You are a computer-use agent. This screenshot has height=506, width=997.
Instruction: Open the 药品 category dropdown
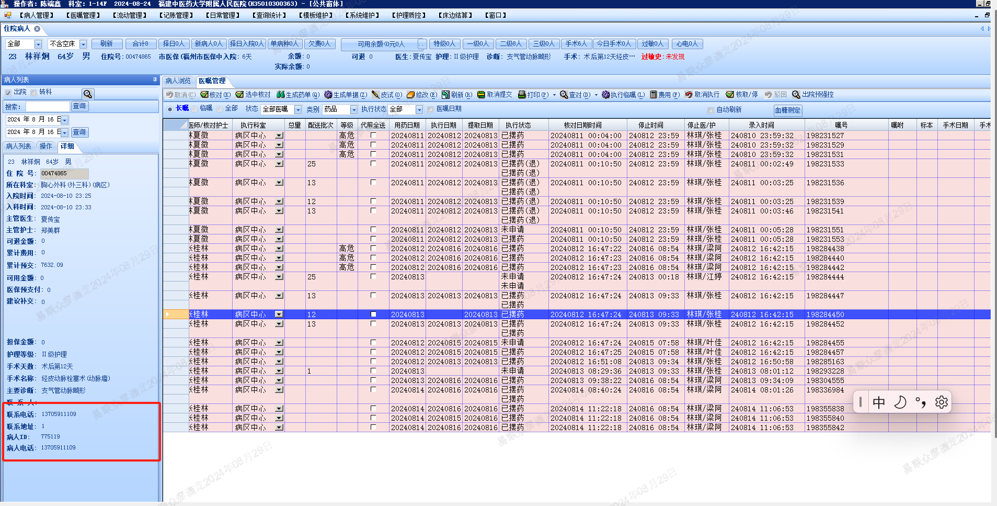pyautogui.click(x=354, y=109)
